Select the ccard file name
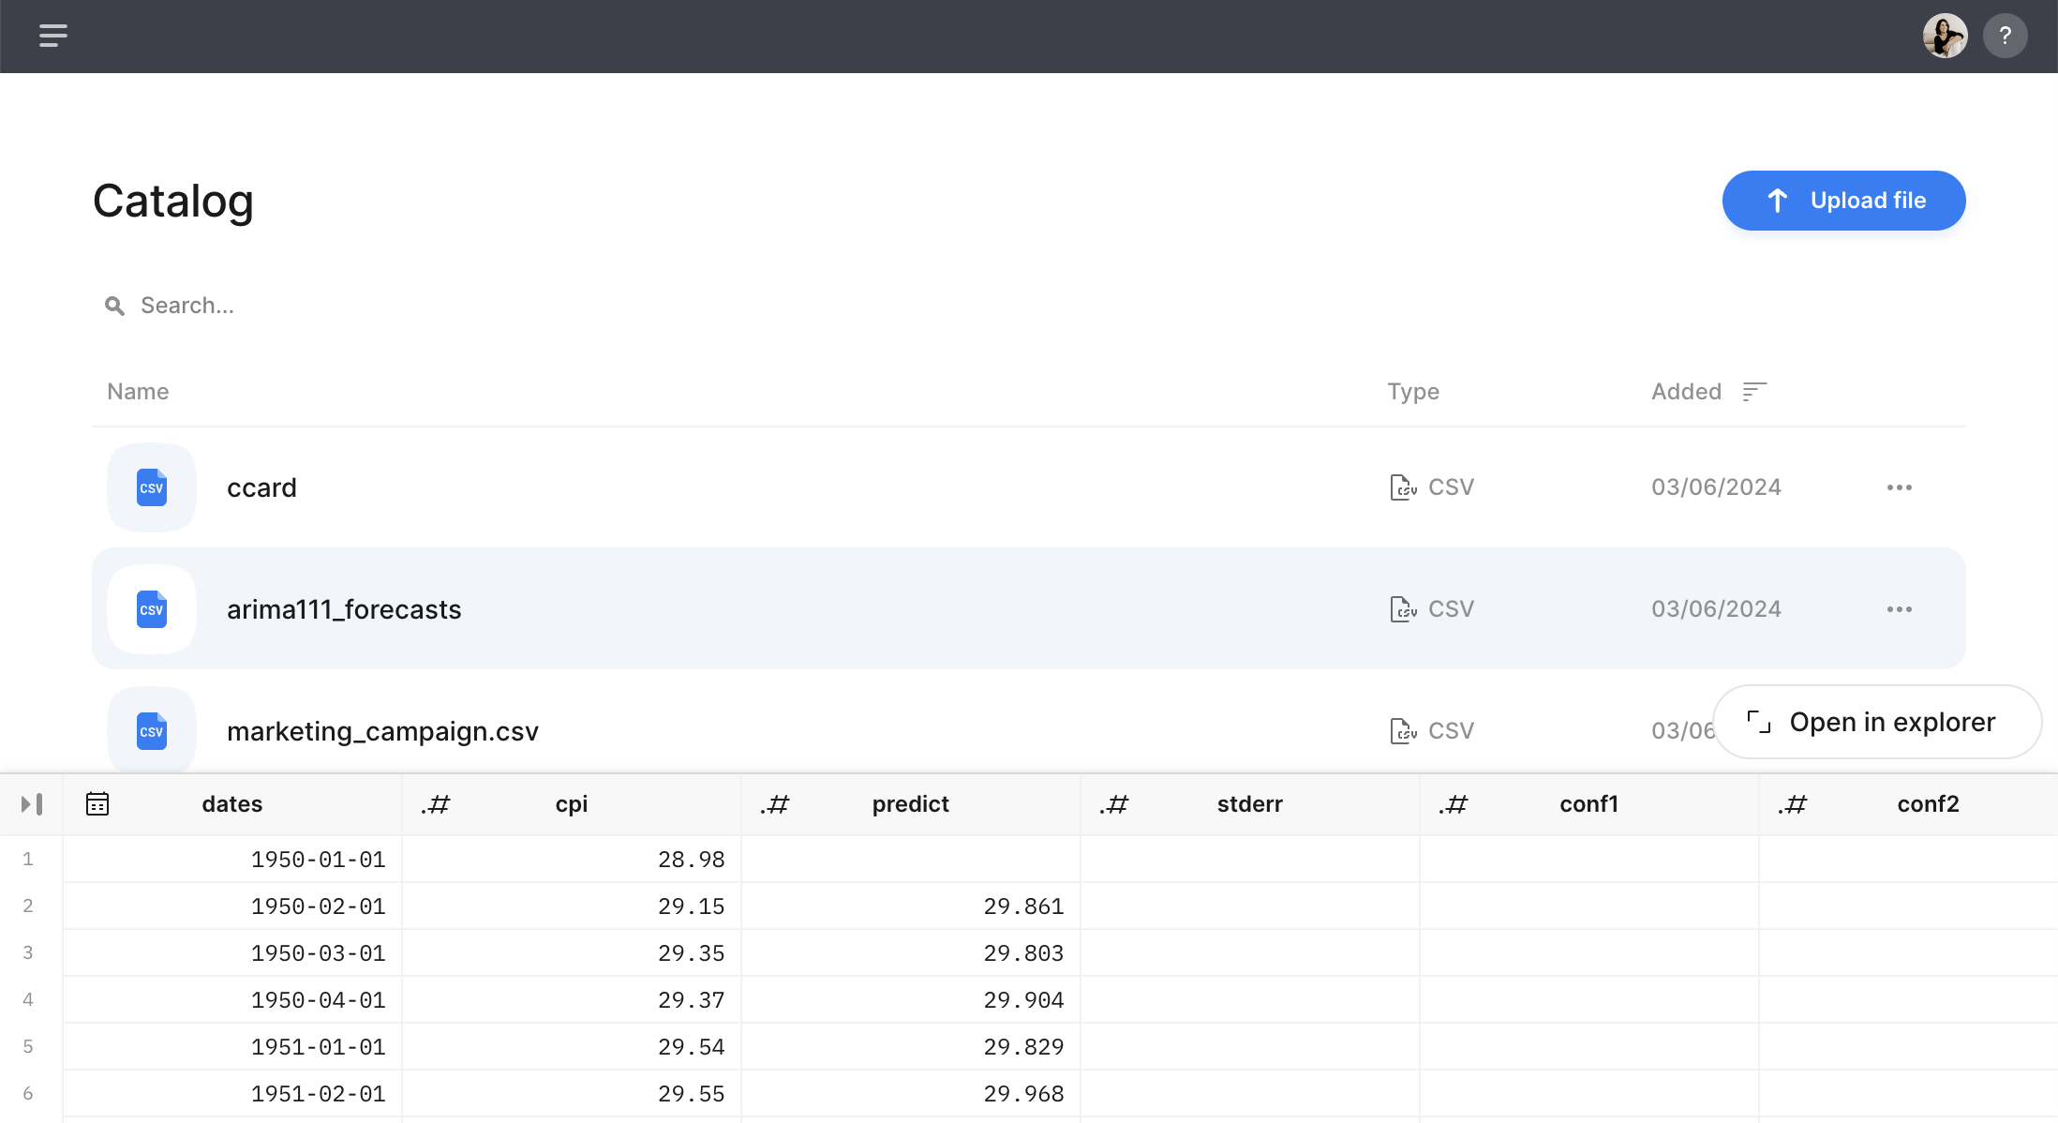 point(261,487)
